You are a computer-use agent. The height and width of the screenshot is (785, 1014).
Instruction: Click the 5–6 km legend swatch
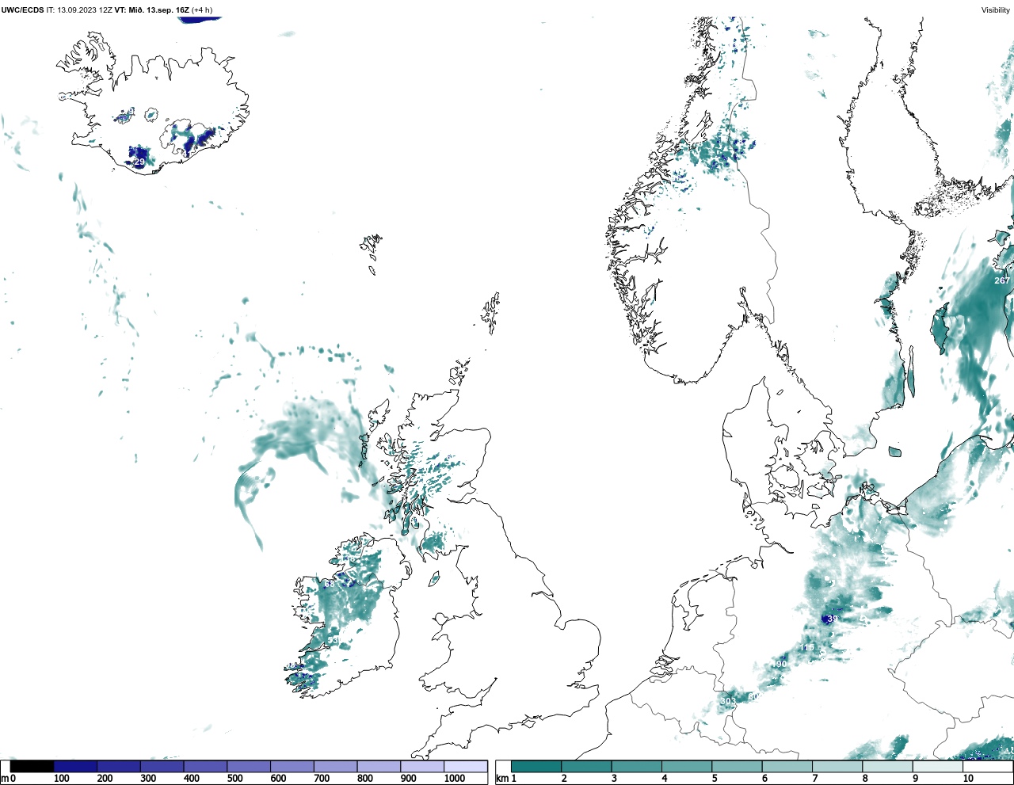(738, 766)
